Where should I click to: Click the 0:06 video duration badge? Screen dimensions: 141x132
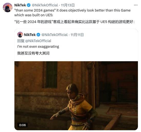pyautogui.click(x=22, y=125)
